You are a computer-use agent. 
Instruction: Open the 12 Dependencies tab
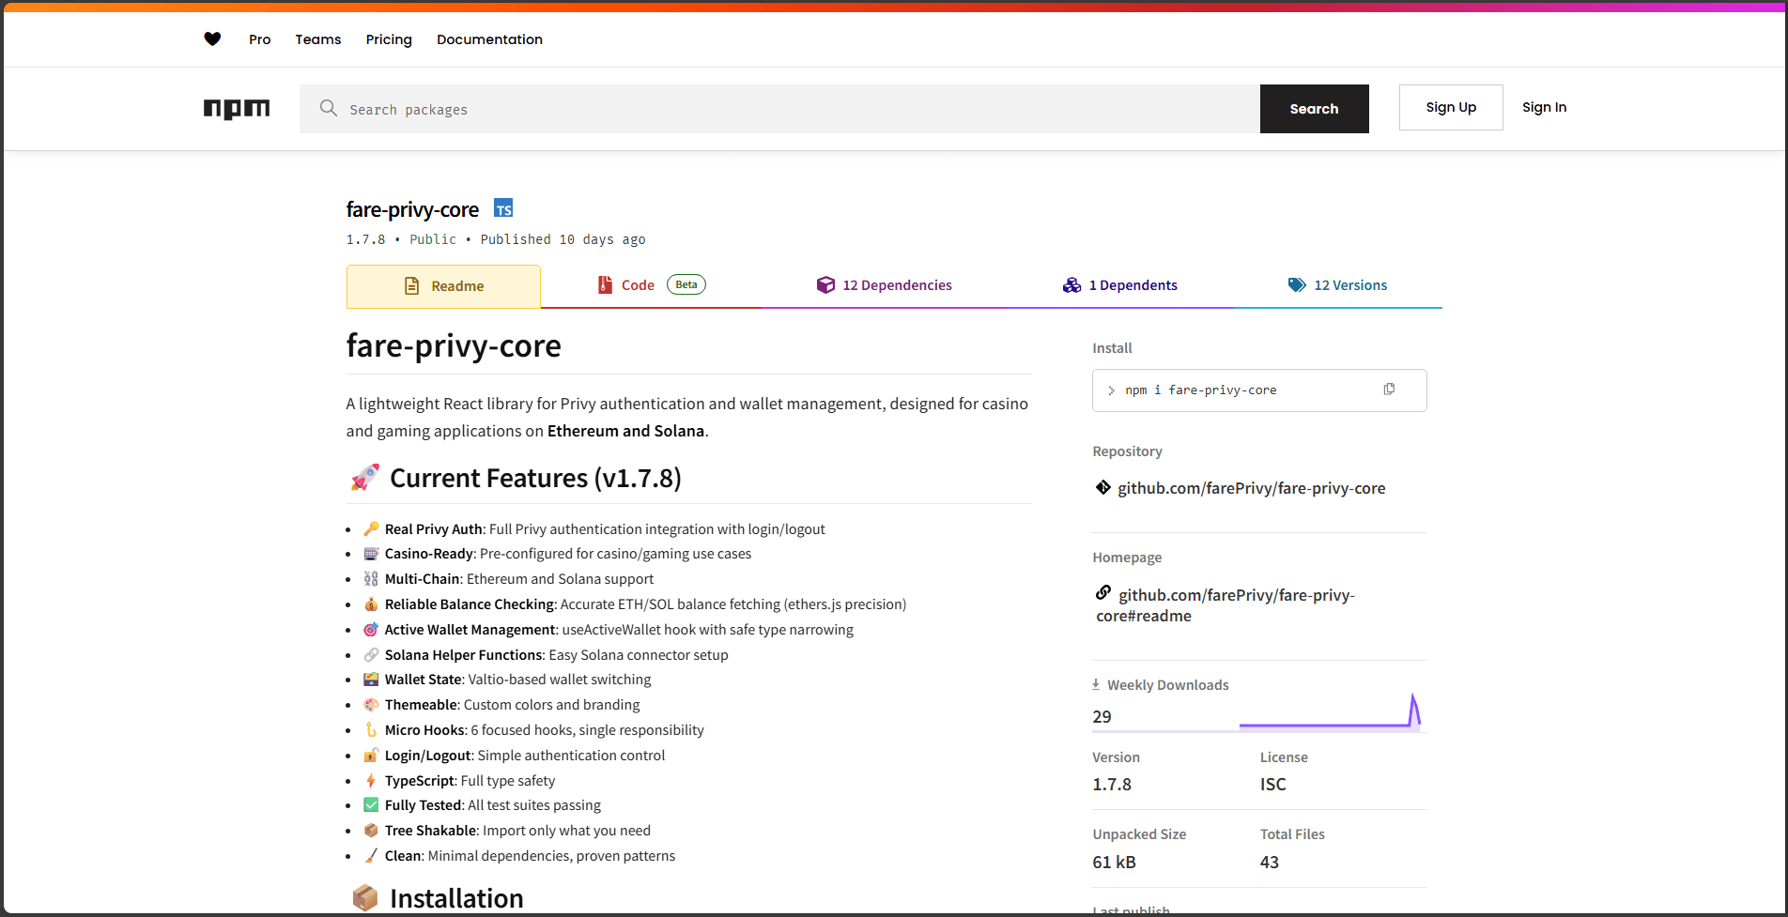[884, 285]
